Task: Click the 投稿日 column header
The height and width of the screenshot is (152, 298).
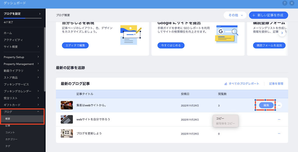Action: point(185,94)
